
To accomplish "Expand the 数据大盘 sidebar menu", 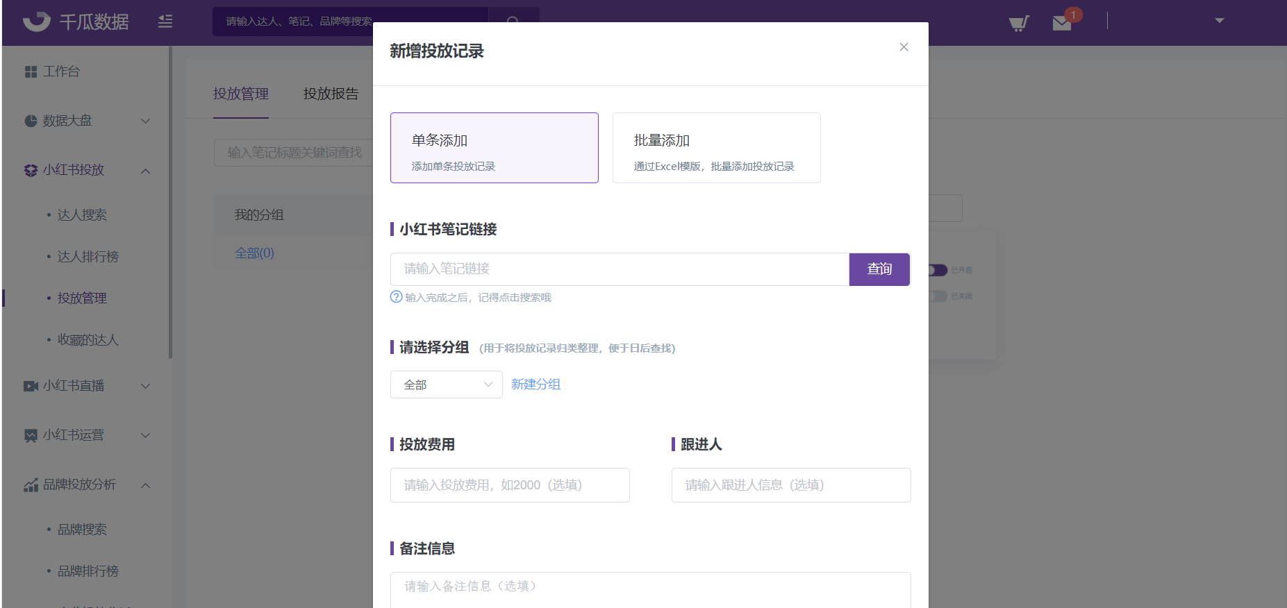I will click(88, 121).
